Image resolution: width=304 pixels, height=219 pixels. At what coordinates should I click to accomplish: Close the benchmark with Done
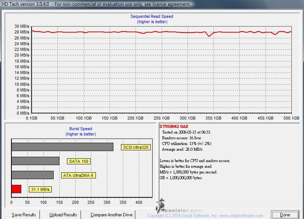point(285,215)
